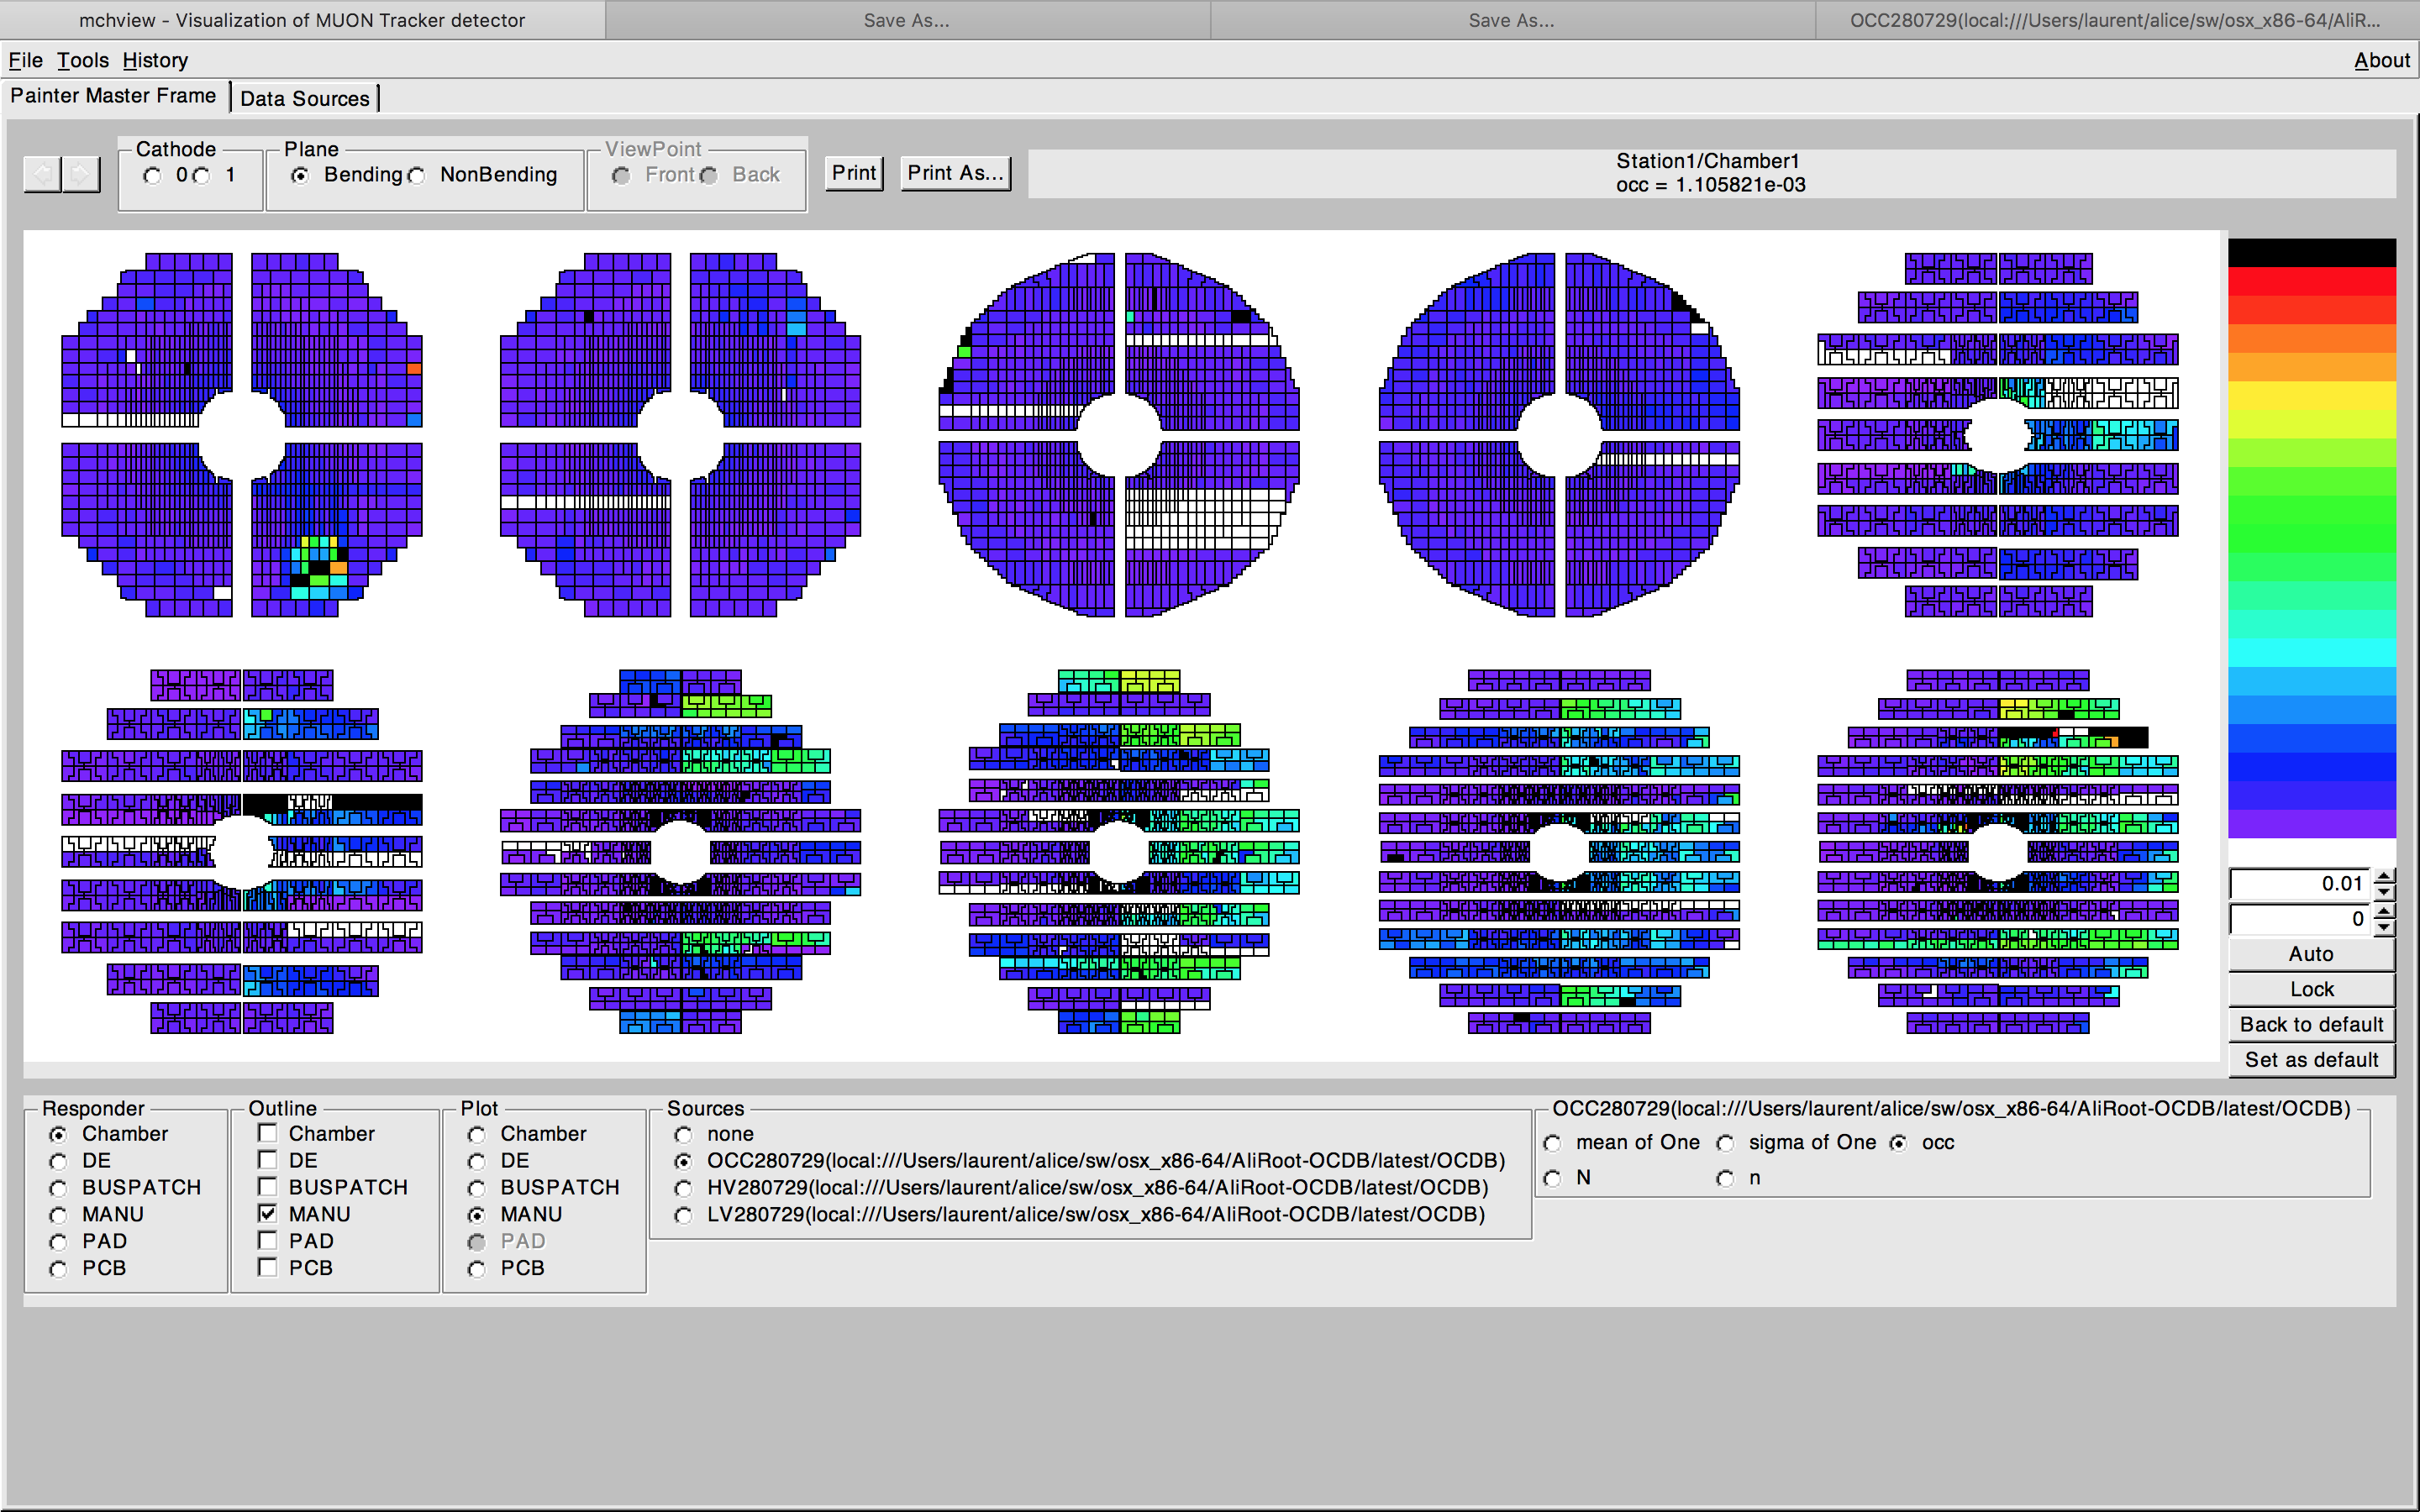
Task: Click Back to default button
Action: click(x=2311, y=1024)
